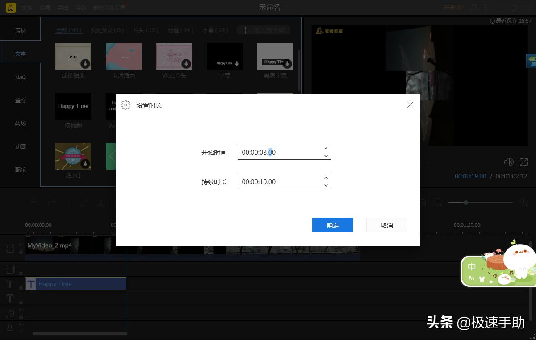
Task: Click the timeline zoom-in magnifier
Action: (524, 203)
